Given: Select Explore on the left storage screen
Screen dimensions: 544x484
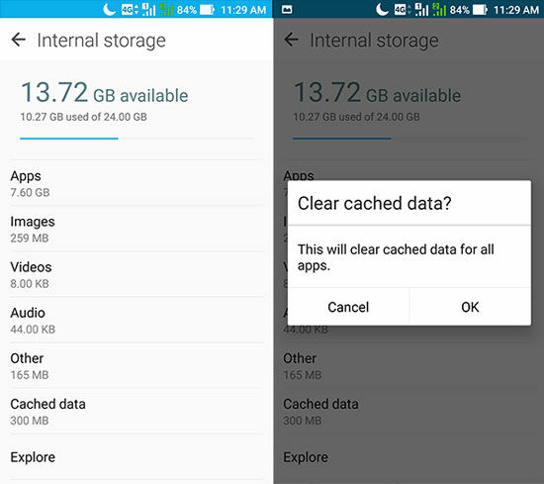Looking at the screenshot, I should tap(136, 457).
